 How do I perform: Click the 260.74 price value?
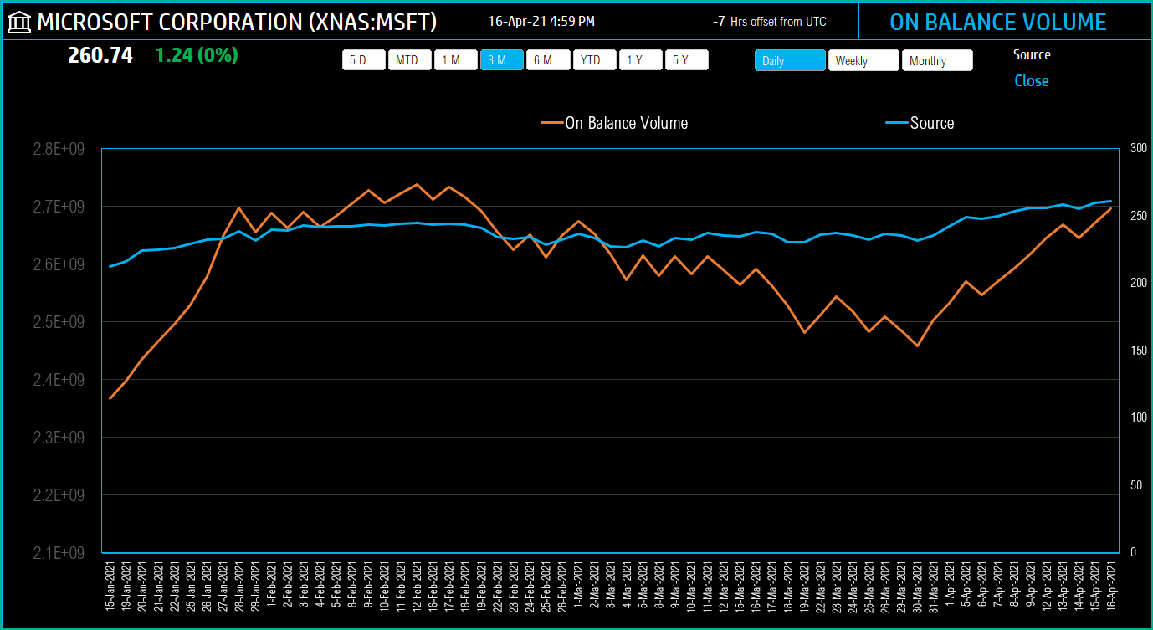pyautogui.click(x=100, y=56)
